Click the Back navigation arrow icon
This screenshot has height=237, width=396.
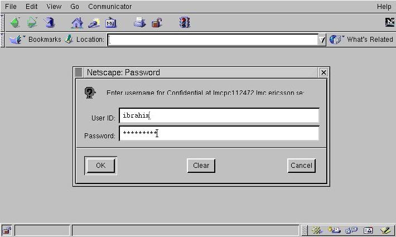(15, 23)
